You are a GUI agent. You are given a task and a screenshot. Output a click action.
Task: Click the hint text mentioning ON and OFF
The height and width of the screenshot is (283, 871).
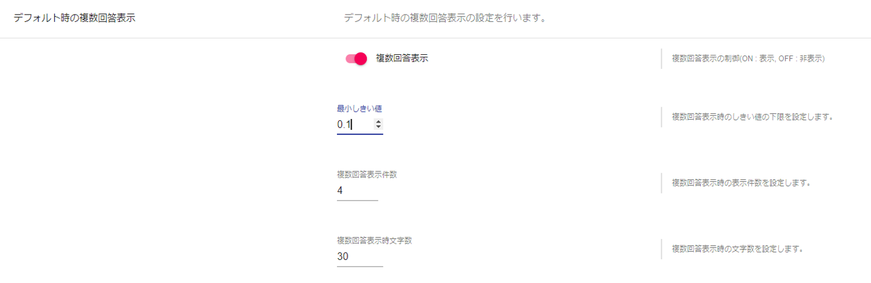[748, 59]
